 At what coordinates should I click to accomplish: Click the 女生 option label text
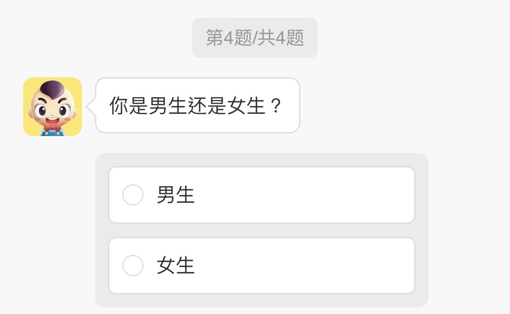[x=176, y=266]
